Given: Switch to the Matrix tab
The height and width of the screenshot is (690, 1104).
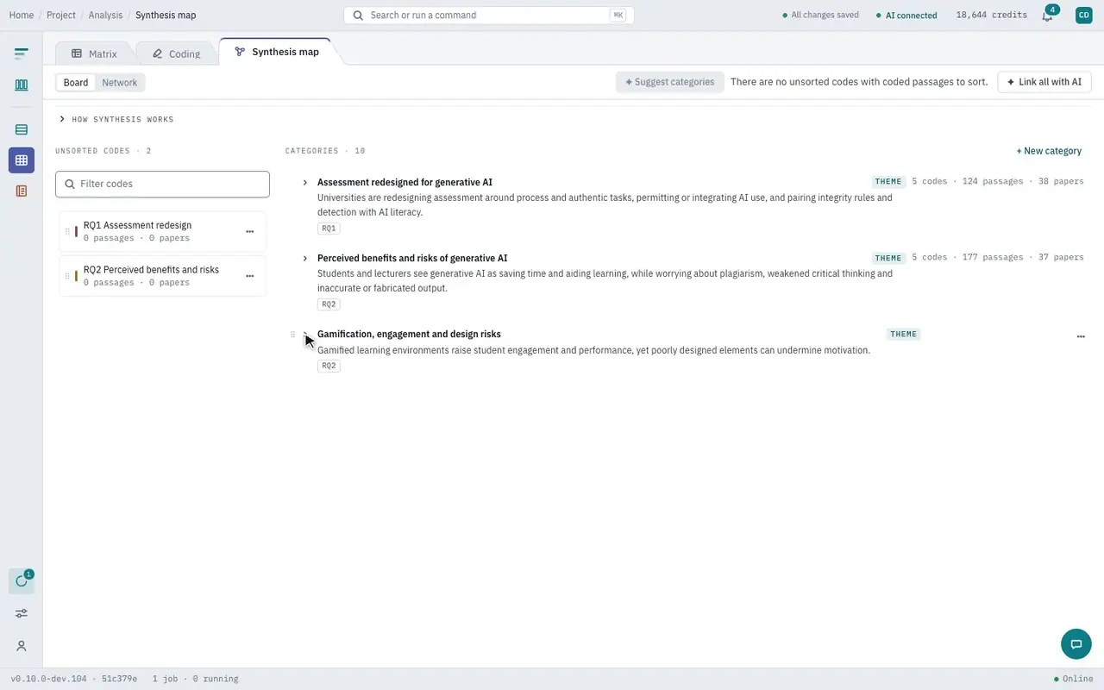Looking at the screenshot, I should 94,53.
